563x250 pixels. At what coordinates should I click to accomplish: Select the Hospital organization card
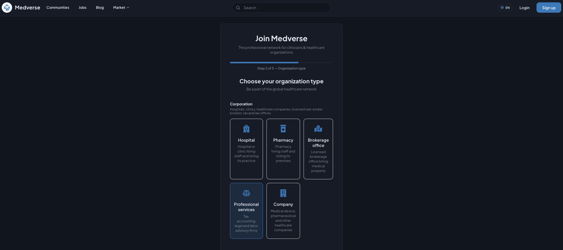(x=246, y=149)
